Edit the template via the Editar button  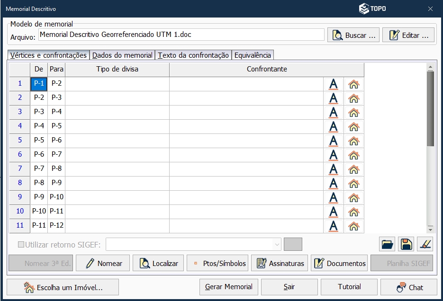pos(409,35)
